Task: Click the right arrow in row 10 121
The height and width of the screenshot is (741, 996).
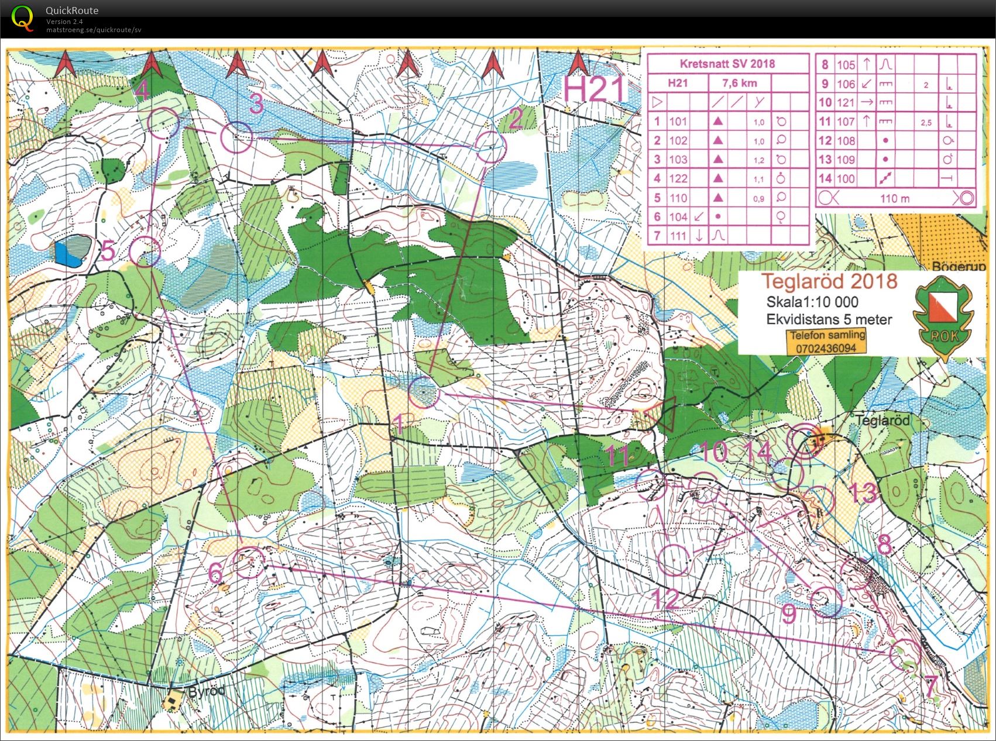Action: (867, 102)
